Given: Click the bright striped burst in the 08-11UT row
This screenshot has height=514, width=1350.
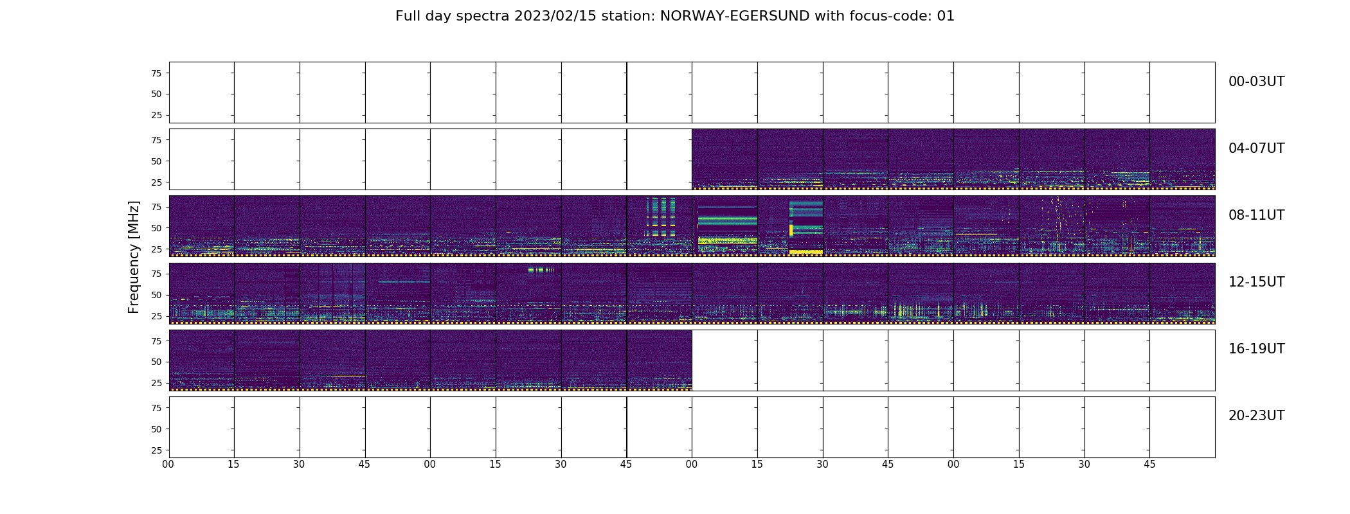Looking at the screenshot, I should (661, 217).
